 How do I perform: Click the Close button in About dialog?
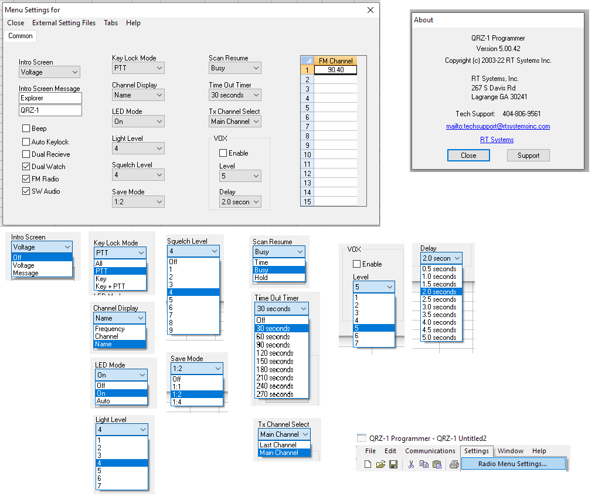click(x=468, y=156)
